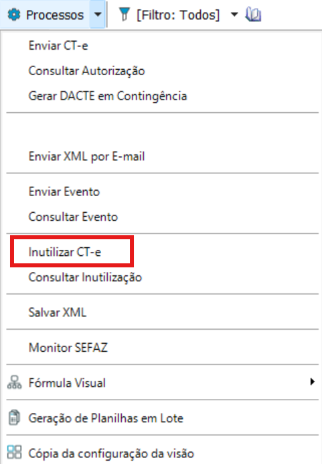The width and height of the screenshot is (322, 464).
Task: Click the [Filtro: Todos] label
Action: (178, 15)
